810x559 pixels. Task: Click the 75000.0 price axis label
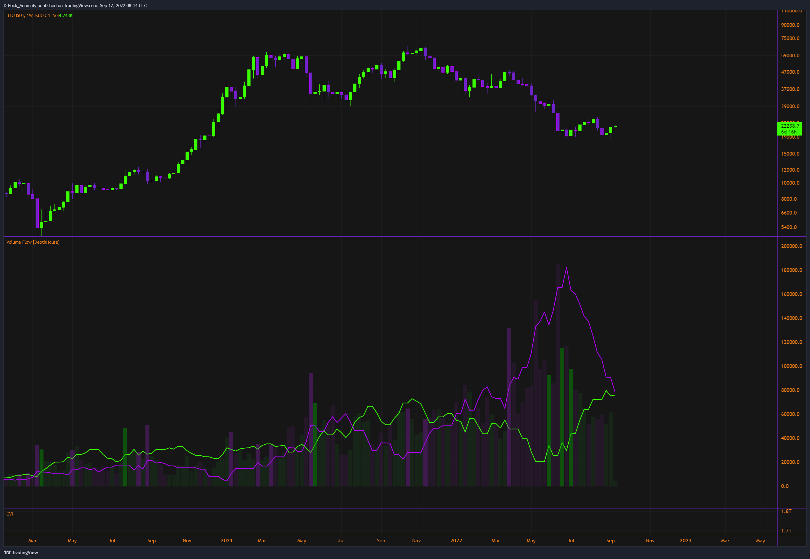[791, 38]
